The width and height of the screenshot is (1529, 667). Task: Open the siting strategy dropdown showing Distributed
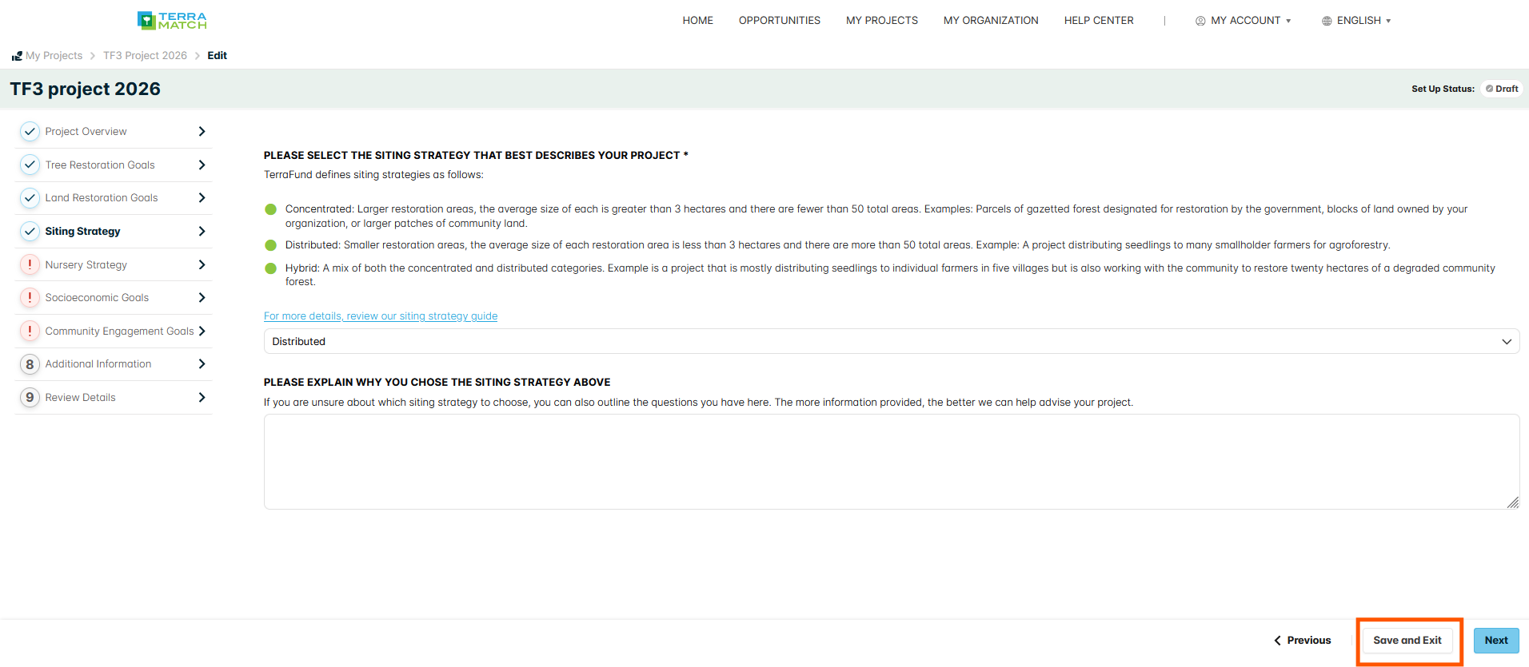(x=892, y=341)
